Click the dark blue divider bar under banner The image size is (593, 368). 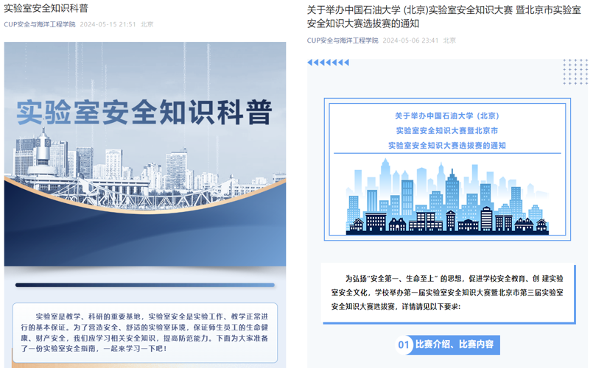click(x=144, y=285)
